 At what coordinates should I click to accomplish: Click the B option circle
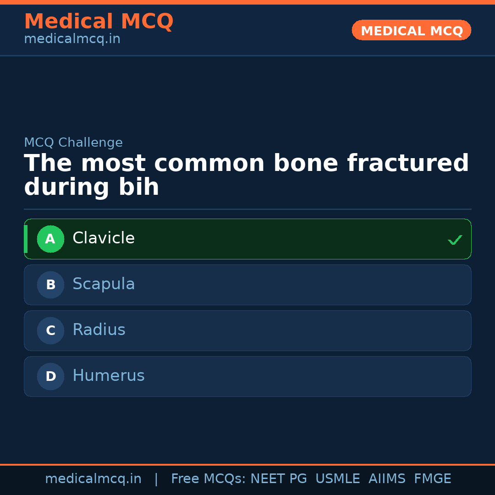point(50,285)
